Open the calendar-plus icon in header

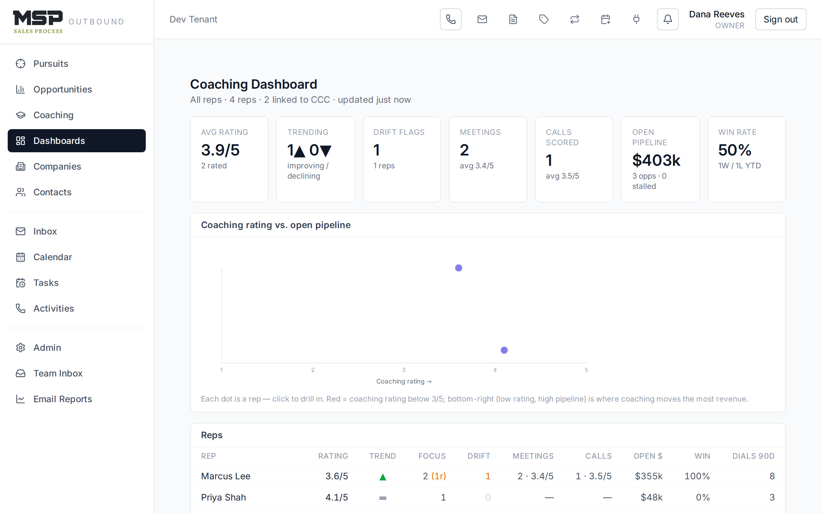(606, 19)
